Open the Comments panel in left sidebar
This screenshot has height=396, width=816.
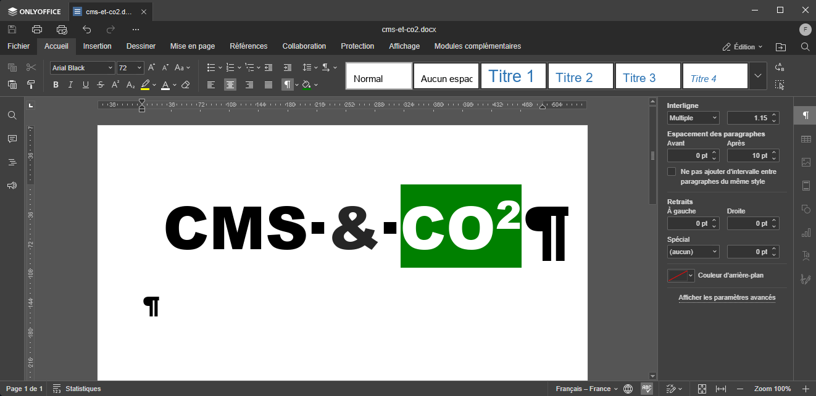click(x=12, y=139)
